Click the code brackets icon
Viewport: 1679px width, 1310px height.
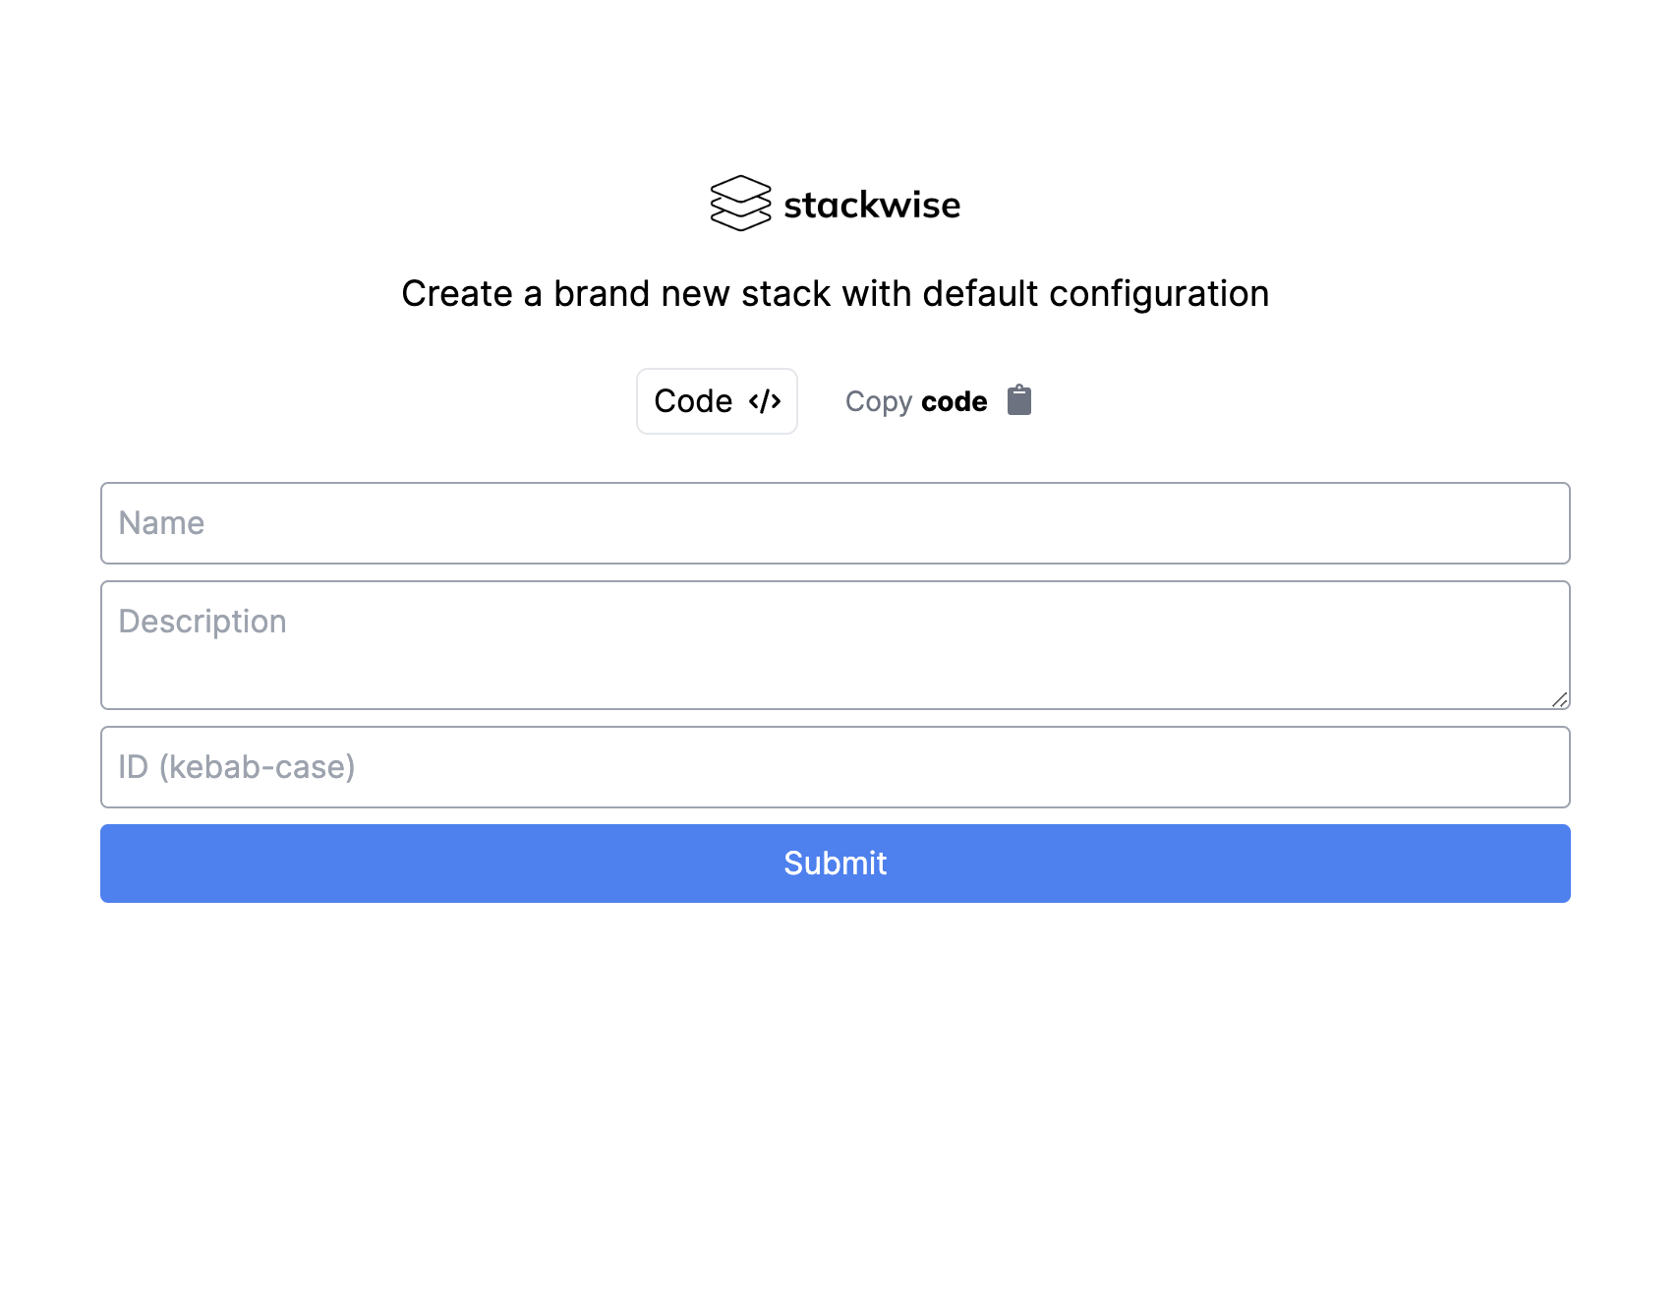[765, 401]
